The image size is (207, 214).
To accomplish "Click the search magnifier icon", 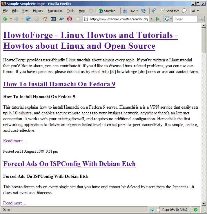I will click(x=201, y=19).
